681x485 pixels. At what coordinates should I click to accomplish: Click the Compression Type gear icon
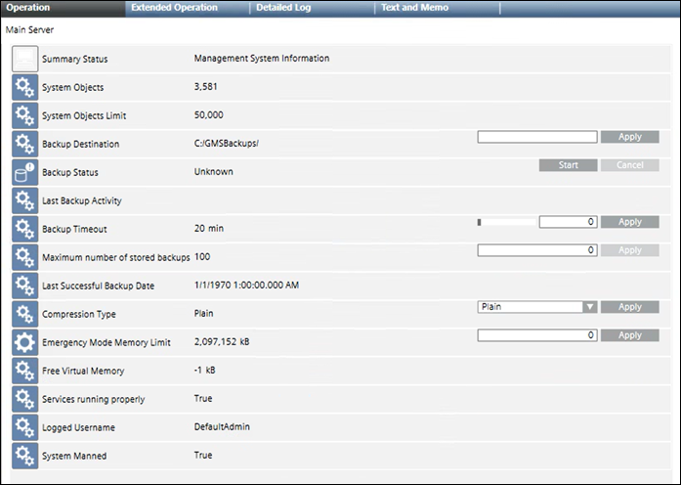[x=24, y=314]
